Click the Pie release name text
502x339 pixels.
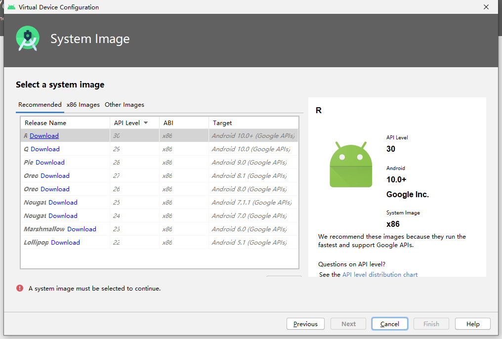click(x=29, y=163)
